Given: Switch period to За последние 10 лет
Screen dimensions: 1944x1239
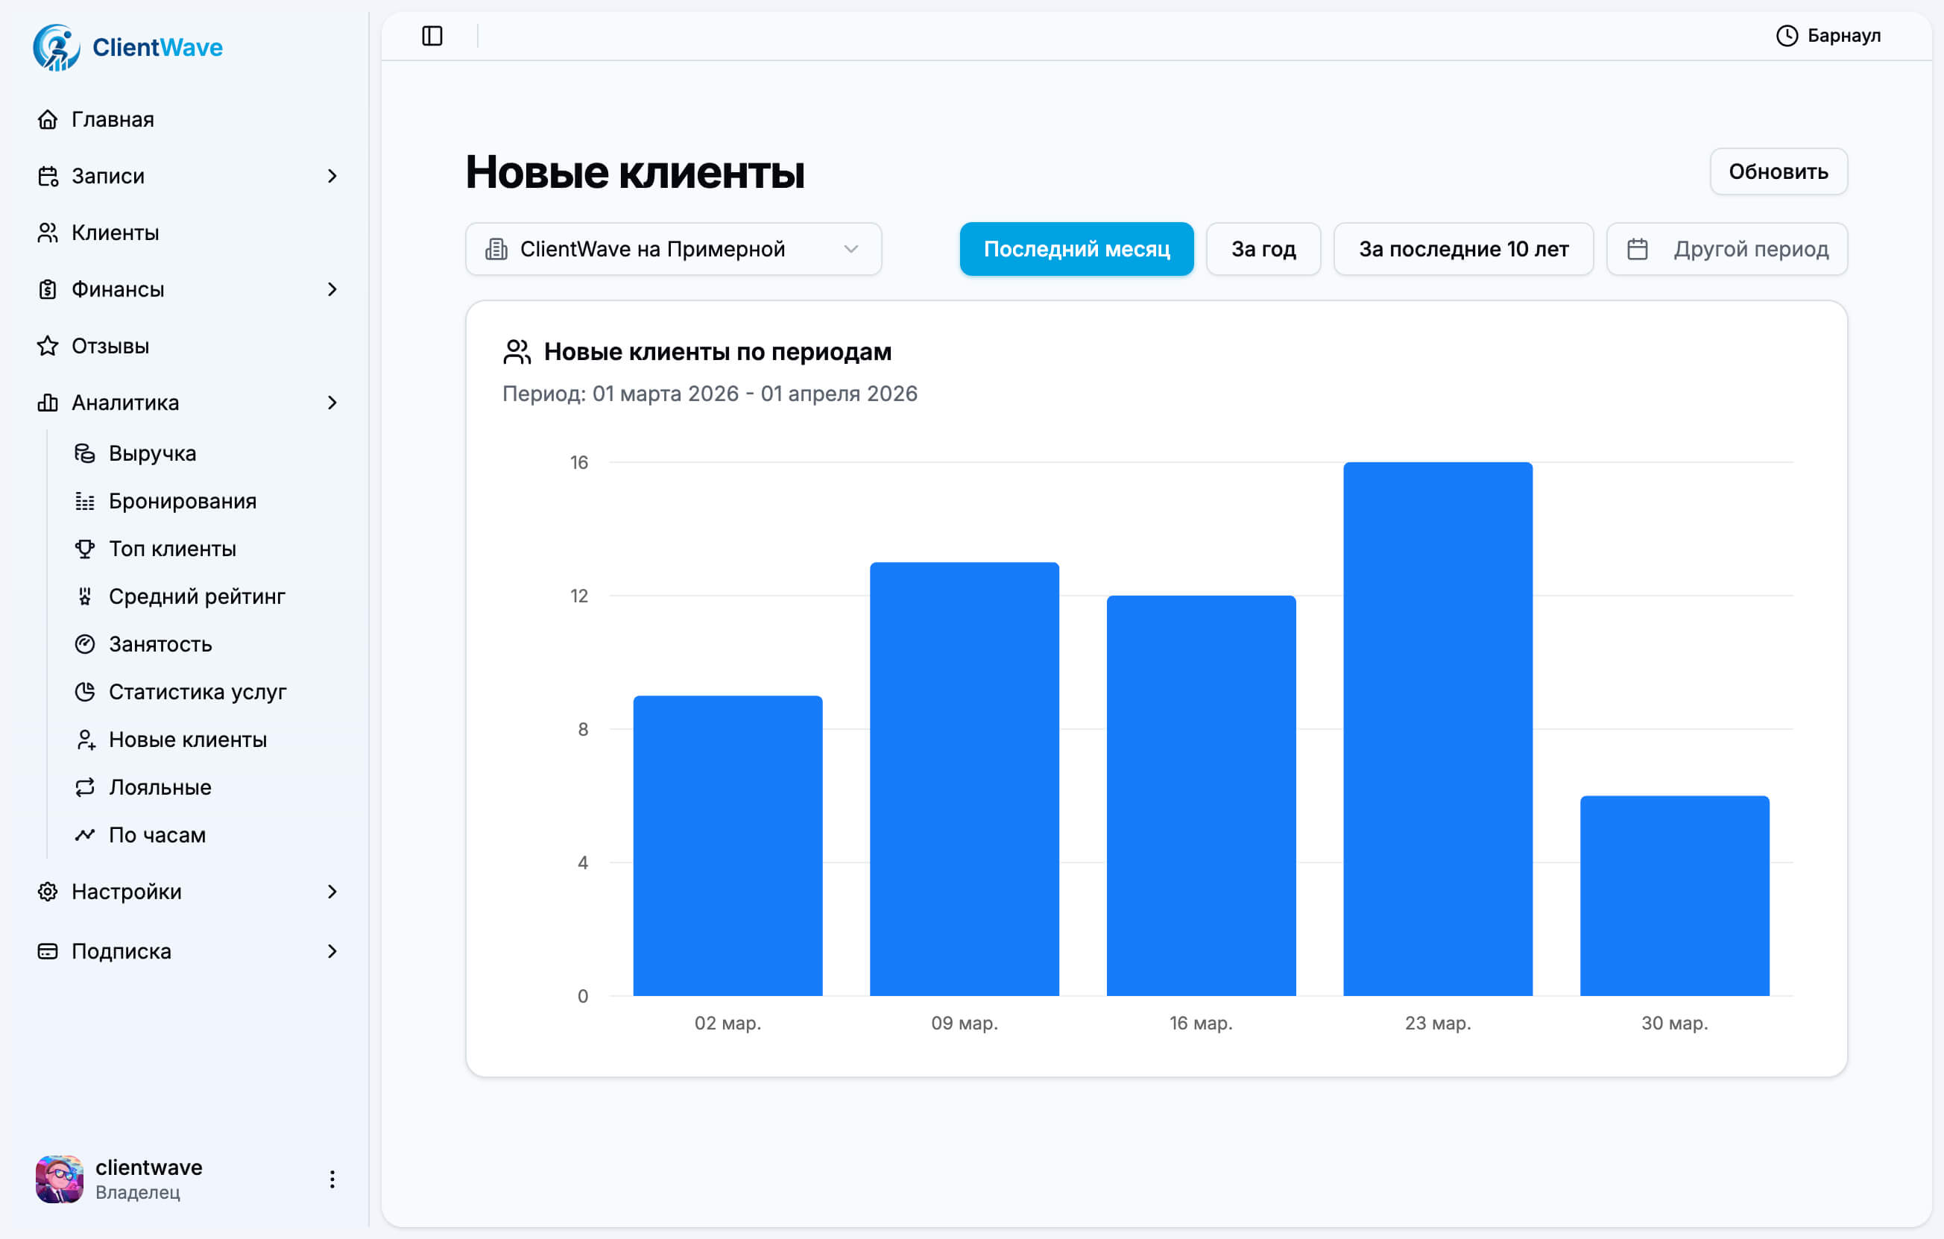Looking at the screenshot, I should (1462, 248).
